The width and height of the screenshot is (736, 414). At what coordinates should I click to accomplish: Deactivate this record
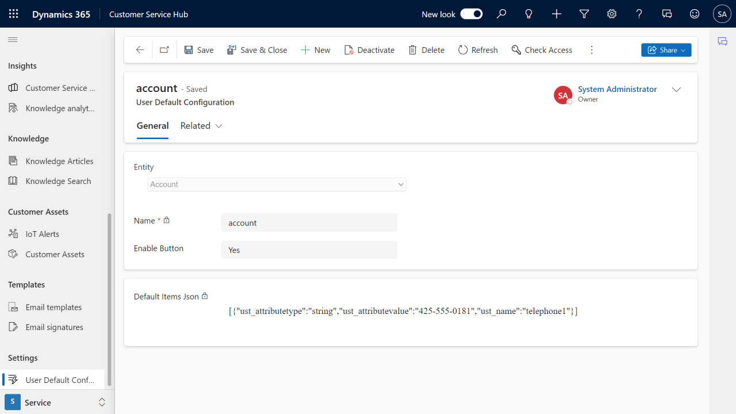pyautogui.click(x=369, y=50)
